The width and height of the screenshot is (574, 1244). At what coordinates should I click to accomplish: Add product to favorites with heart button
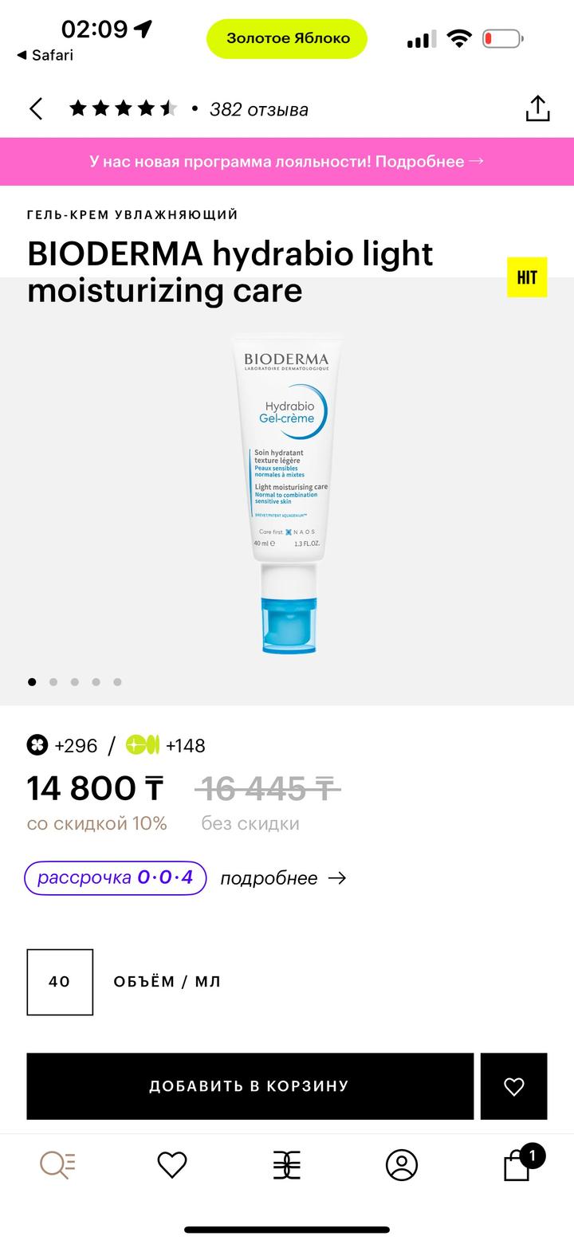point(514,1086)
